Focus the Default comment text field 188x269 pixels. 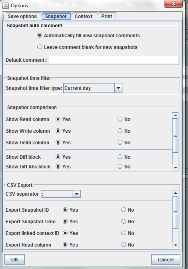pos(114,60)
